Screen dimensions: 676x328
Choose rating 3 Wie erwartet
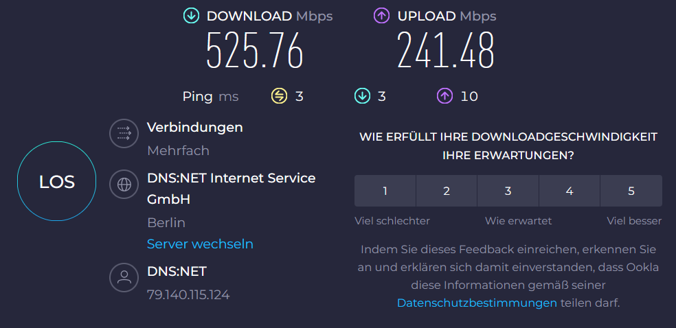(508, 191)
